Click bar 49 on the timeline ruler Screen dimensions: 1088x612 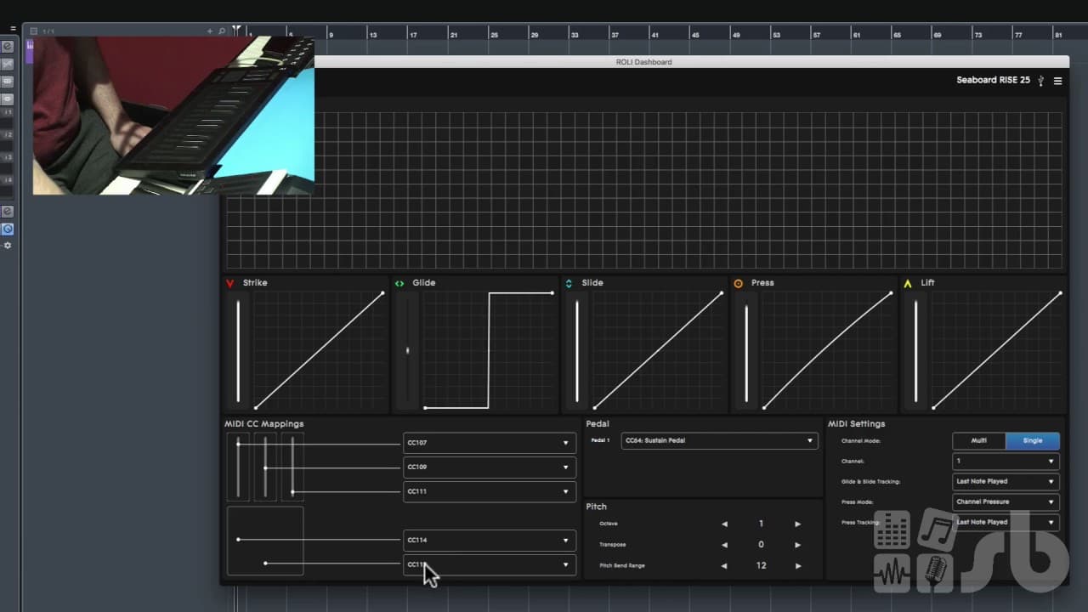click(x=736, y=35)
